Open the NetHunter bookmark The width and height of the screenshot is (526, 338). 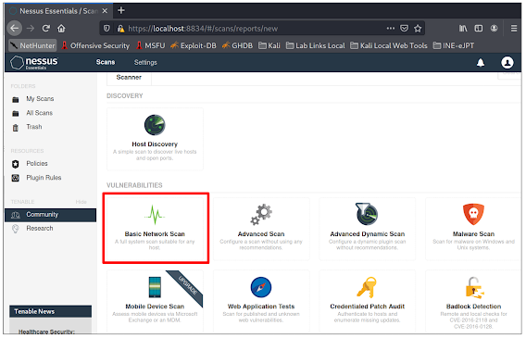click(x=32, y=45)
